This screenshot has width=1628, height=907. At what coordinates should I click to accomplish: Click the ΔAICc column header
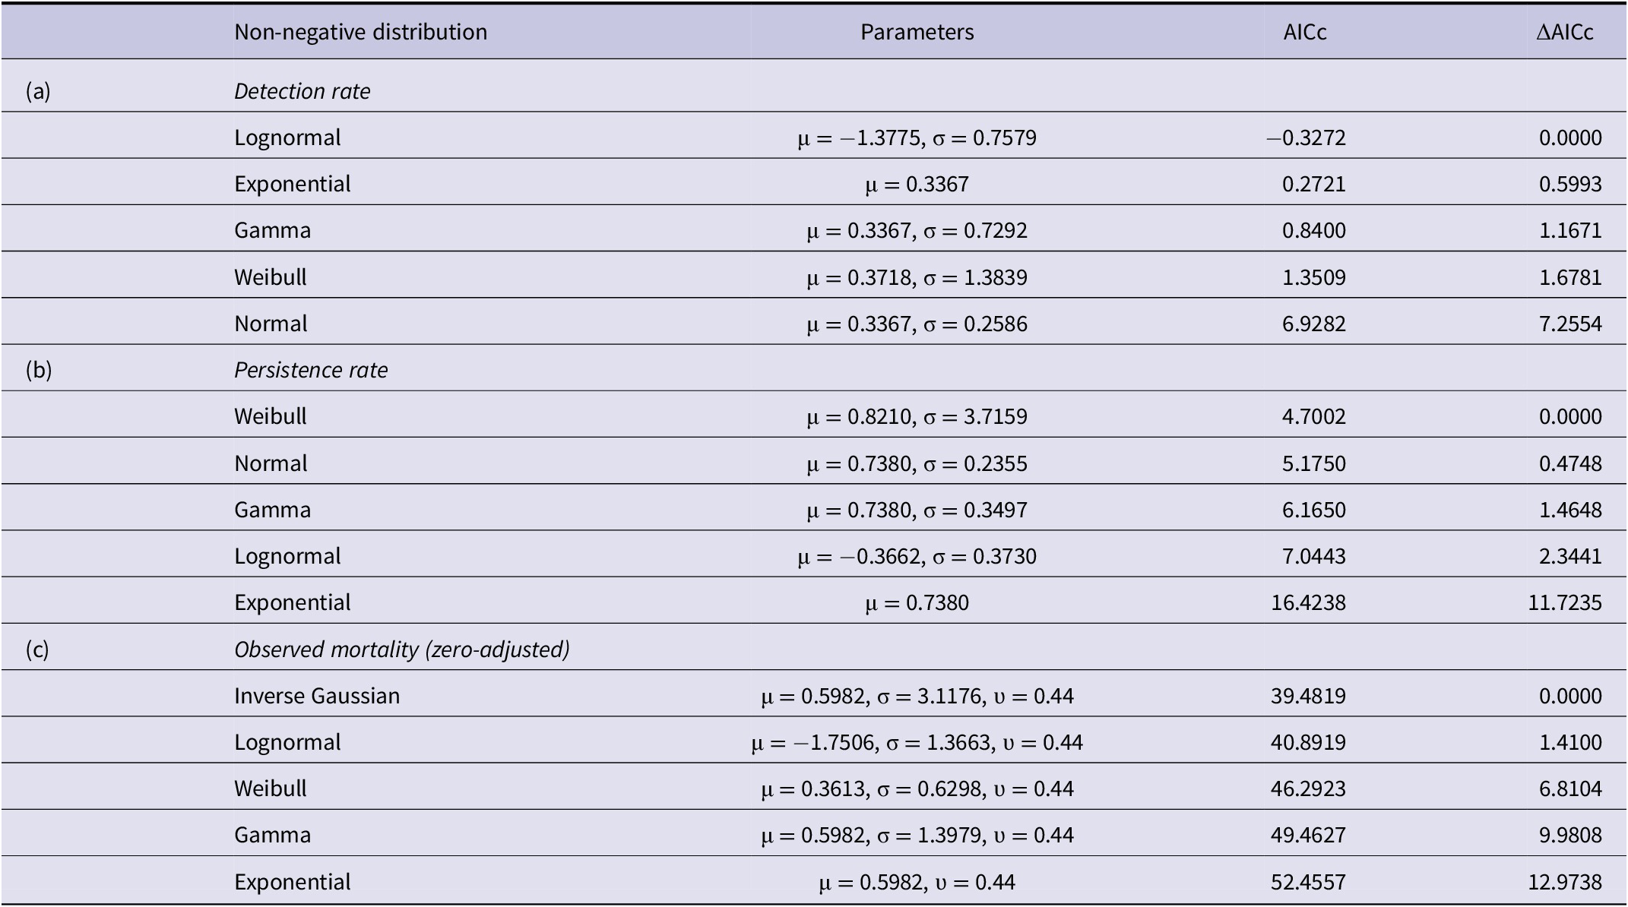pyautogui.click(x=1564, y=32)
